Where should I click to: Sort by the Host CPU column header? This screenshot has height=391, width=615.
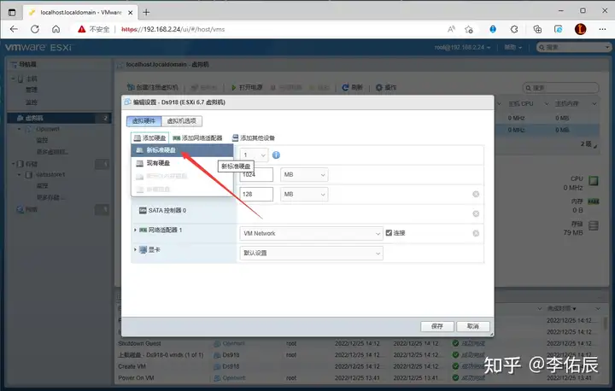(x=521, y=104)
